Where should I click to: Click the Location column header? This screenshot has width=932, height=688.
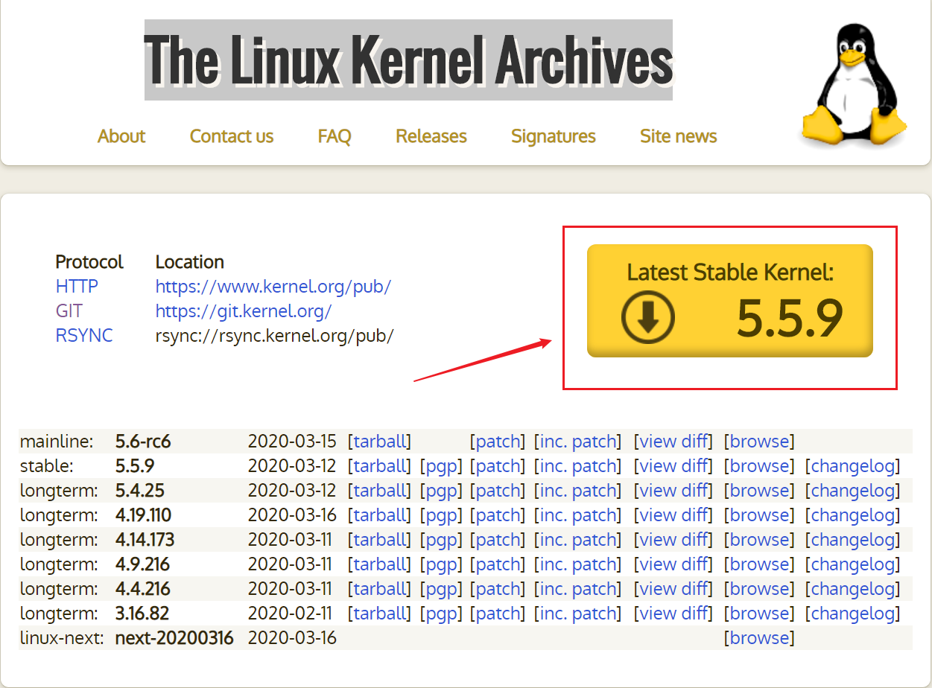[190, 262]
